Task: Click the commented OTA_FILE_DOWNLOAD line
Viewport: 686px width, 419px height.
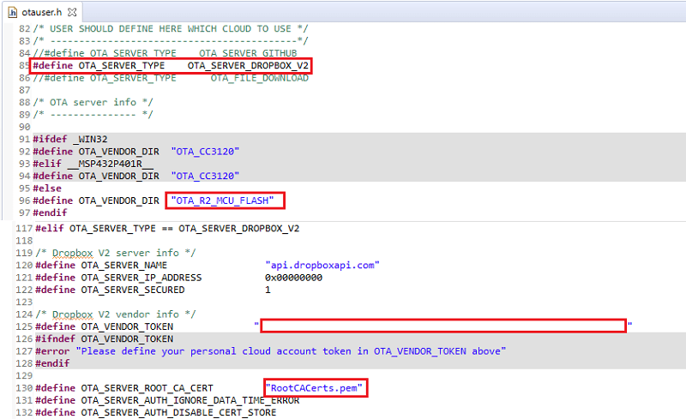Action: pyautogui.click(x=170, y=78)
